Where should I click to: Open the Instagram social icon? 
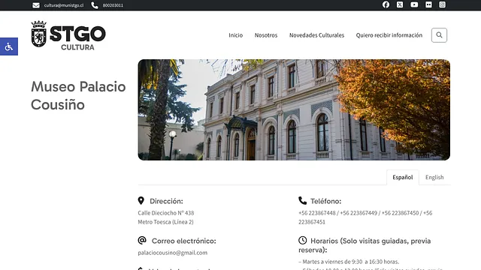pos(442,4)
